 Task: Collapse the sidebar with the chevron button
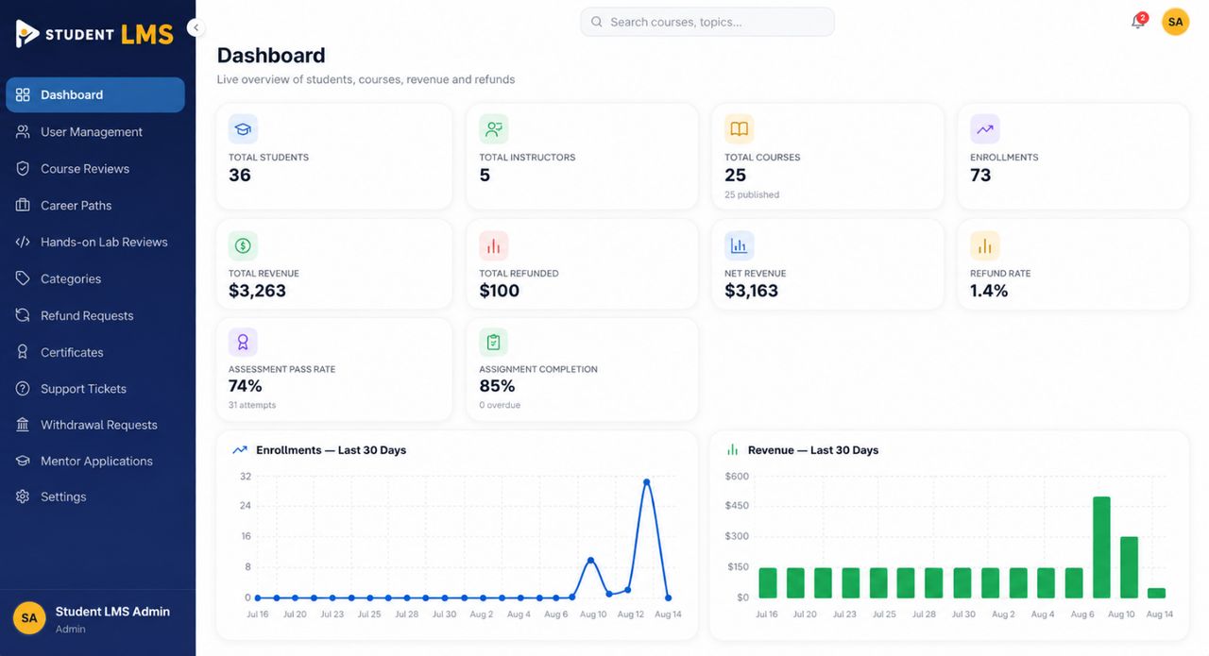[x=196, y=27]
